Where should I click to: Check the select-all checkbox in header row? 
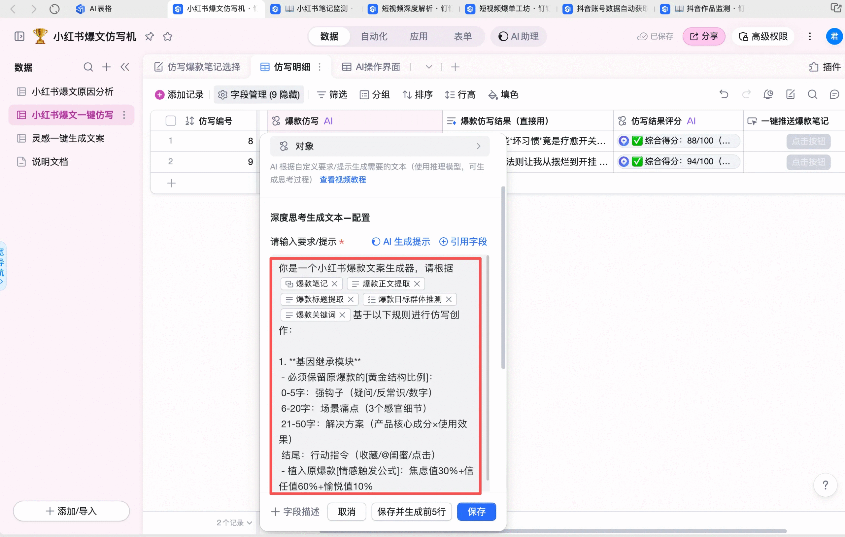coord(171,121)
